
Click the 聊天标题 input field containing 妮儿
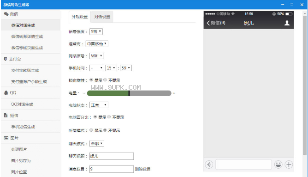coord(112,156)
